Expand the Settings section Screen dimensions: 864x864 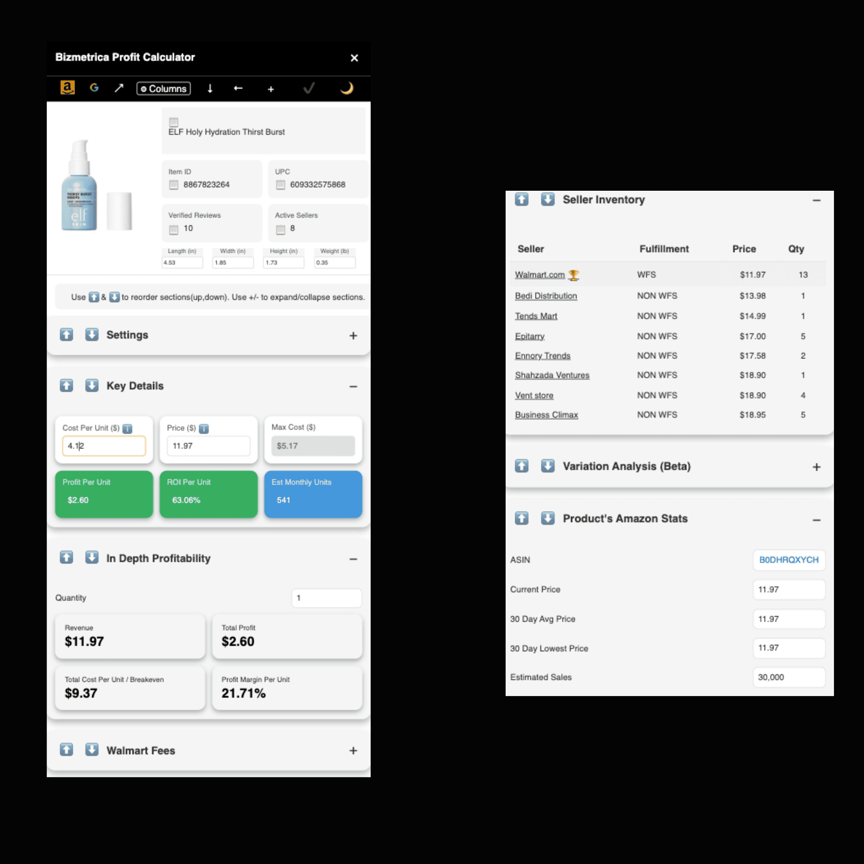pyautogui.click(x=353, y=335)
